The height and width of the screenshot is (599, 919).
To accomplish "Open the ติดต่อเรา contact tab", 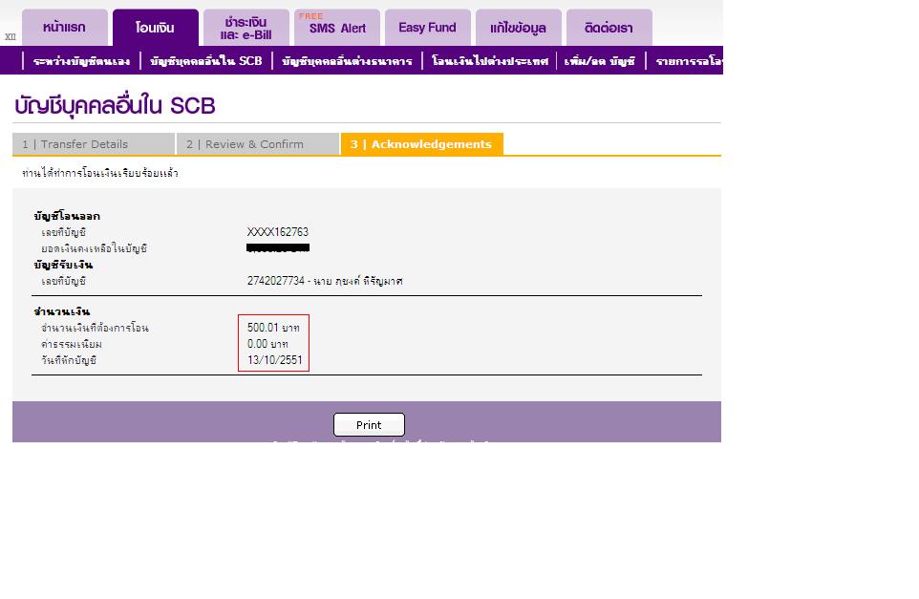I will (609, 28).
